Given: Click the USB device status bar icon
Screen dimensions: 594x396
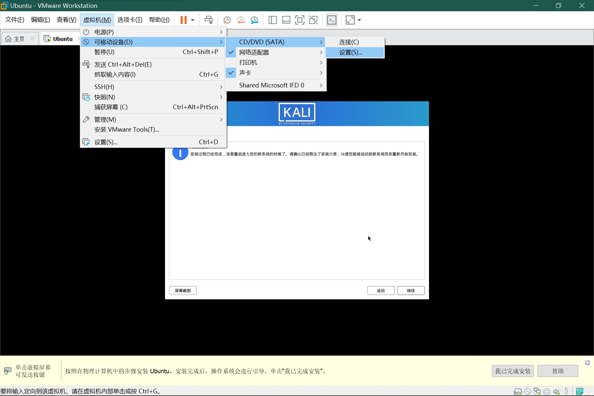Looking at the screenshot, I should point(566,391).
